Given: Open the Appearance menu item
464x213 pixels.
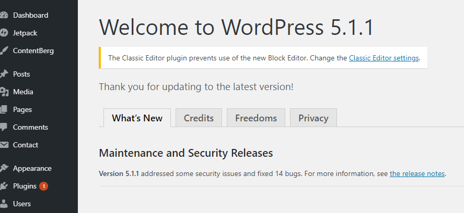Looking at the screenshot, I should click(32, 168).
